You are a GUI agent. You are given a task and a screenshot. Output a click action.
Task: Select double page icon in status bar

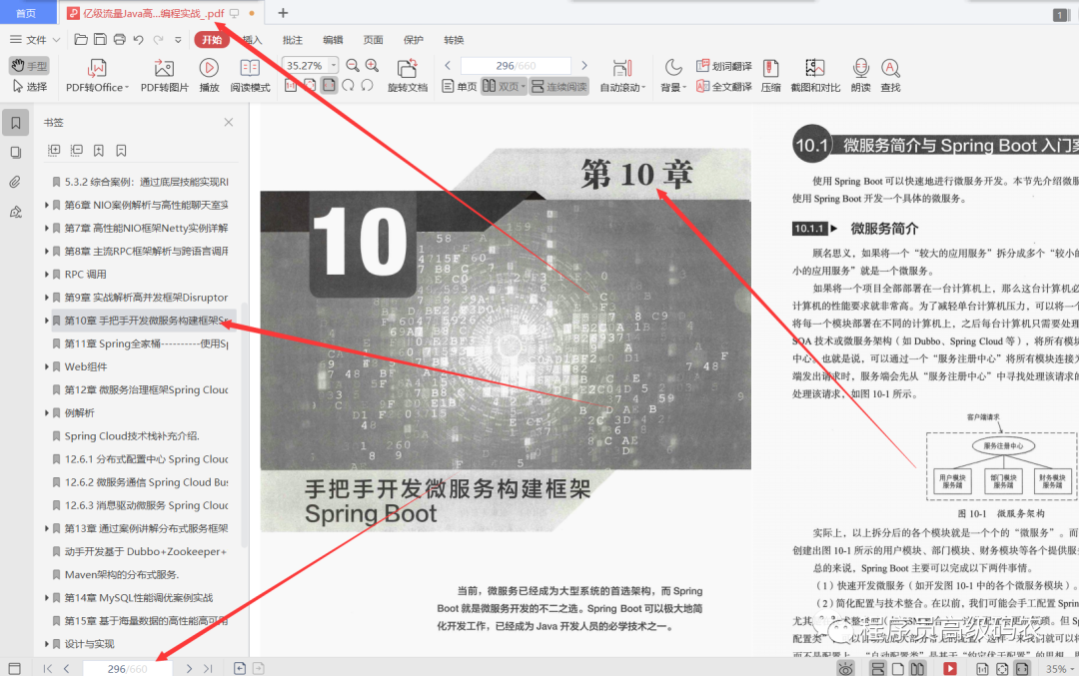click(917, 668)
